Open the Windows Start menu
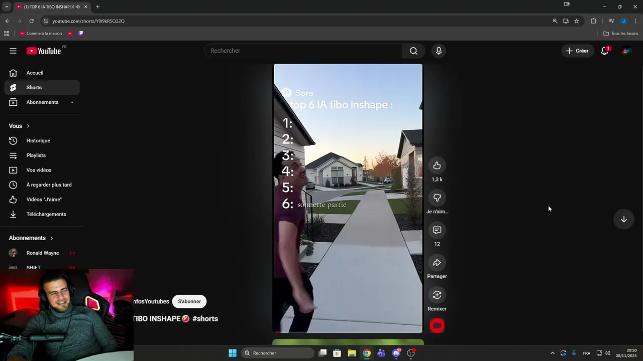This screenshot has width=643, height=361. 232,353
